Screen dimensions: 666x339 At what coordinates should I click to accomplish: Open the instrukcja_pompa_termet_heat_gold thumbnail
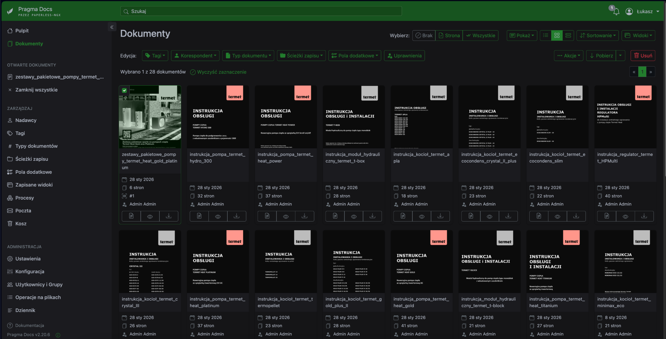tap(421, 262)
